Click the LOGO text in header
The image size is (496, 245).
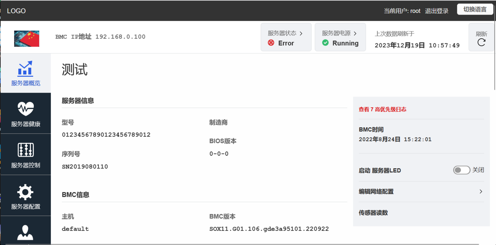coord(16,11)
